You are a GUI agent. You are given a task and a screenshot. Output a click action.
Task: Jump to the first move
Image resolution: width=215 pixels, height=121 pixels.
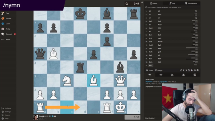click(x=181, y=70)
